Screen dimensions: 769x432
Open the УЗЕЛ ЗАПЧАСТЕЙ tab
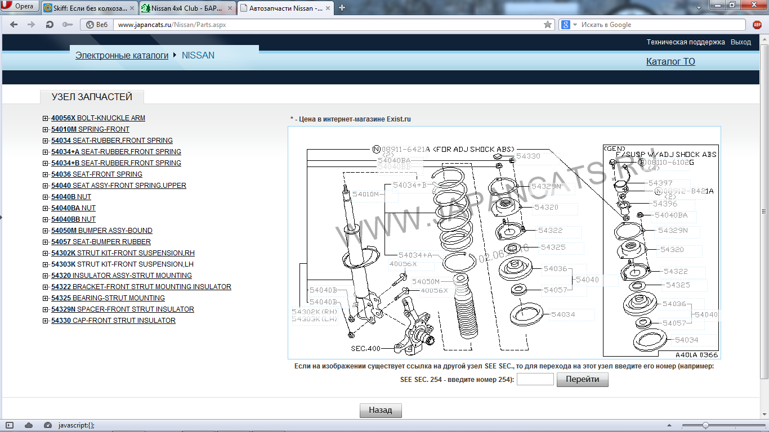tap(92, 97)
